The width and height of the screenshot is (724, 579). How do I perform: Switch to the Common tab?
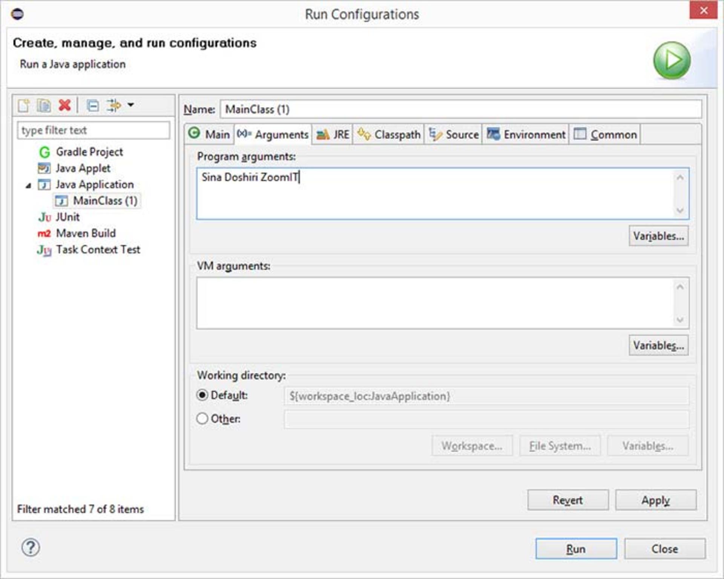point(605,134)
